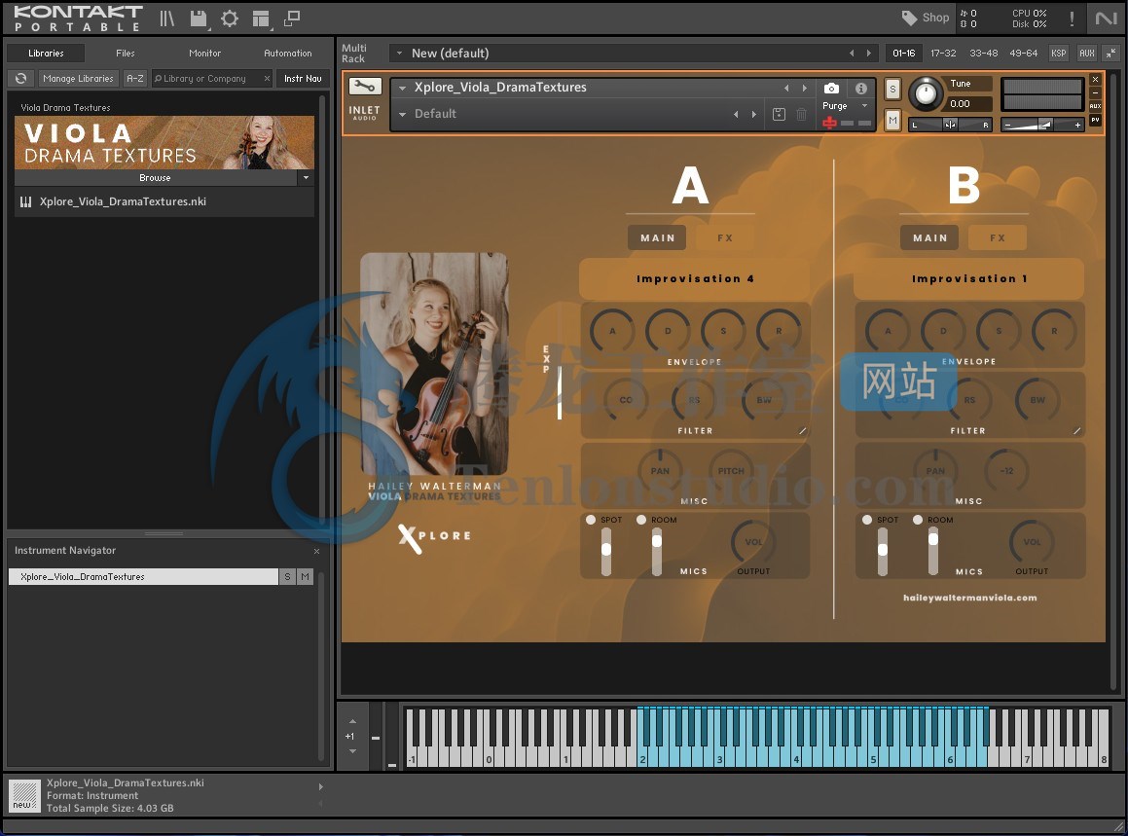Open Improvisation 4 sound selector

(x=694, y=278)
